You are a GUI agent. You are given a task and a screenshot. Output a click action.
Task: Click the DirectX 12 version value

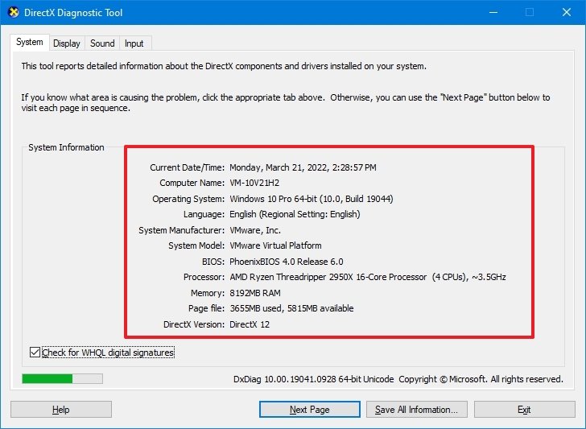pyautogui.click(x=250, y=324)
